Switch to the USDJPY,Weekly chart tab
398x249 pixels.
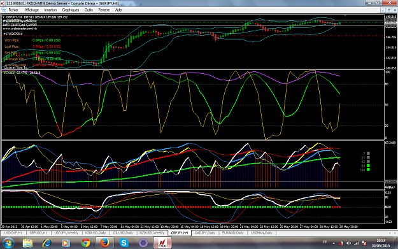[66, 232]
